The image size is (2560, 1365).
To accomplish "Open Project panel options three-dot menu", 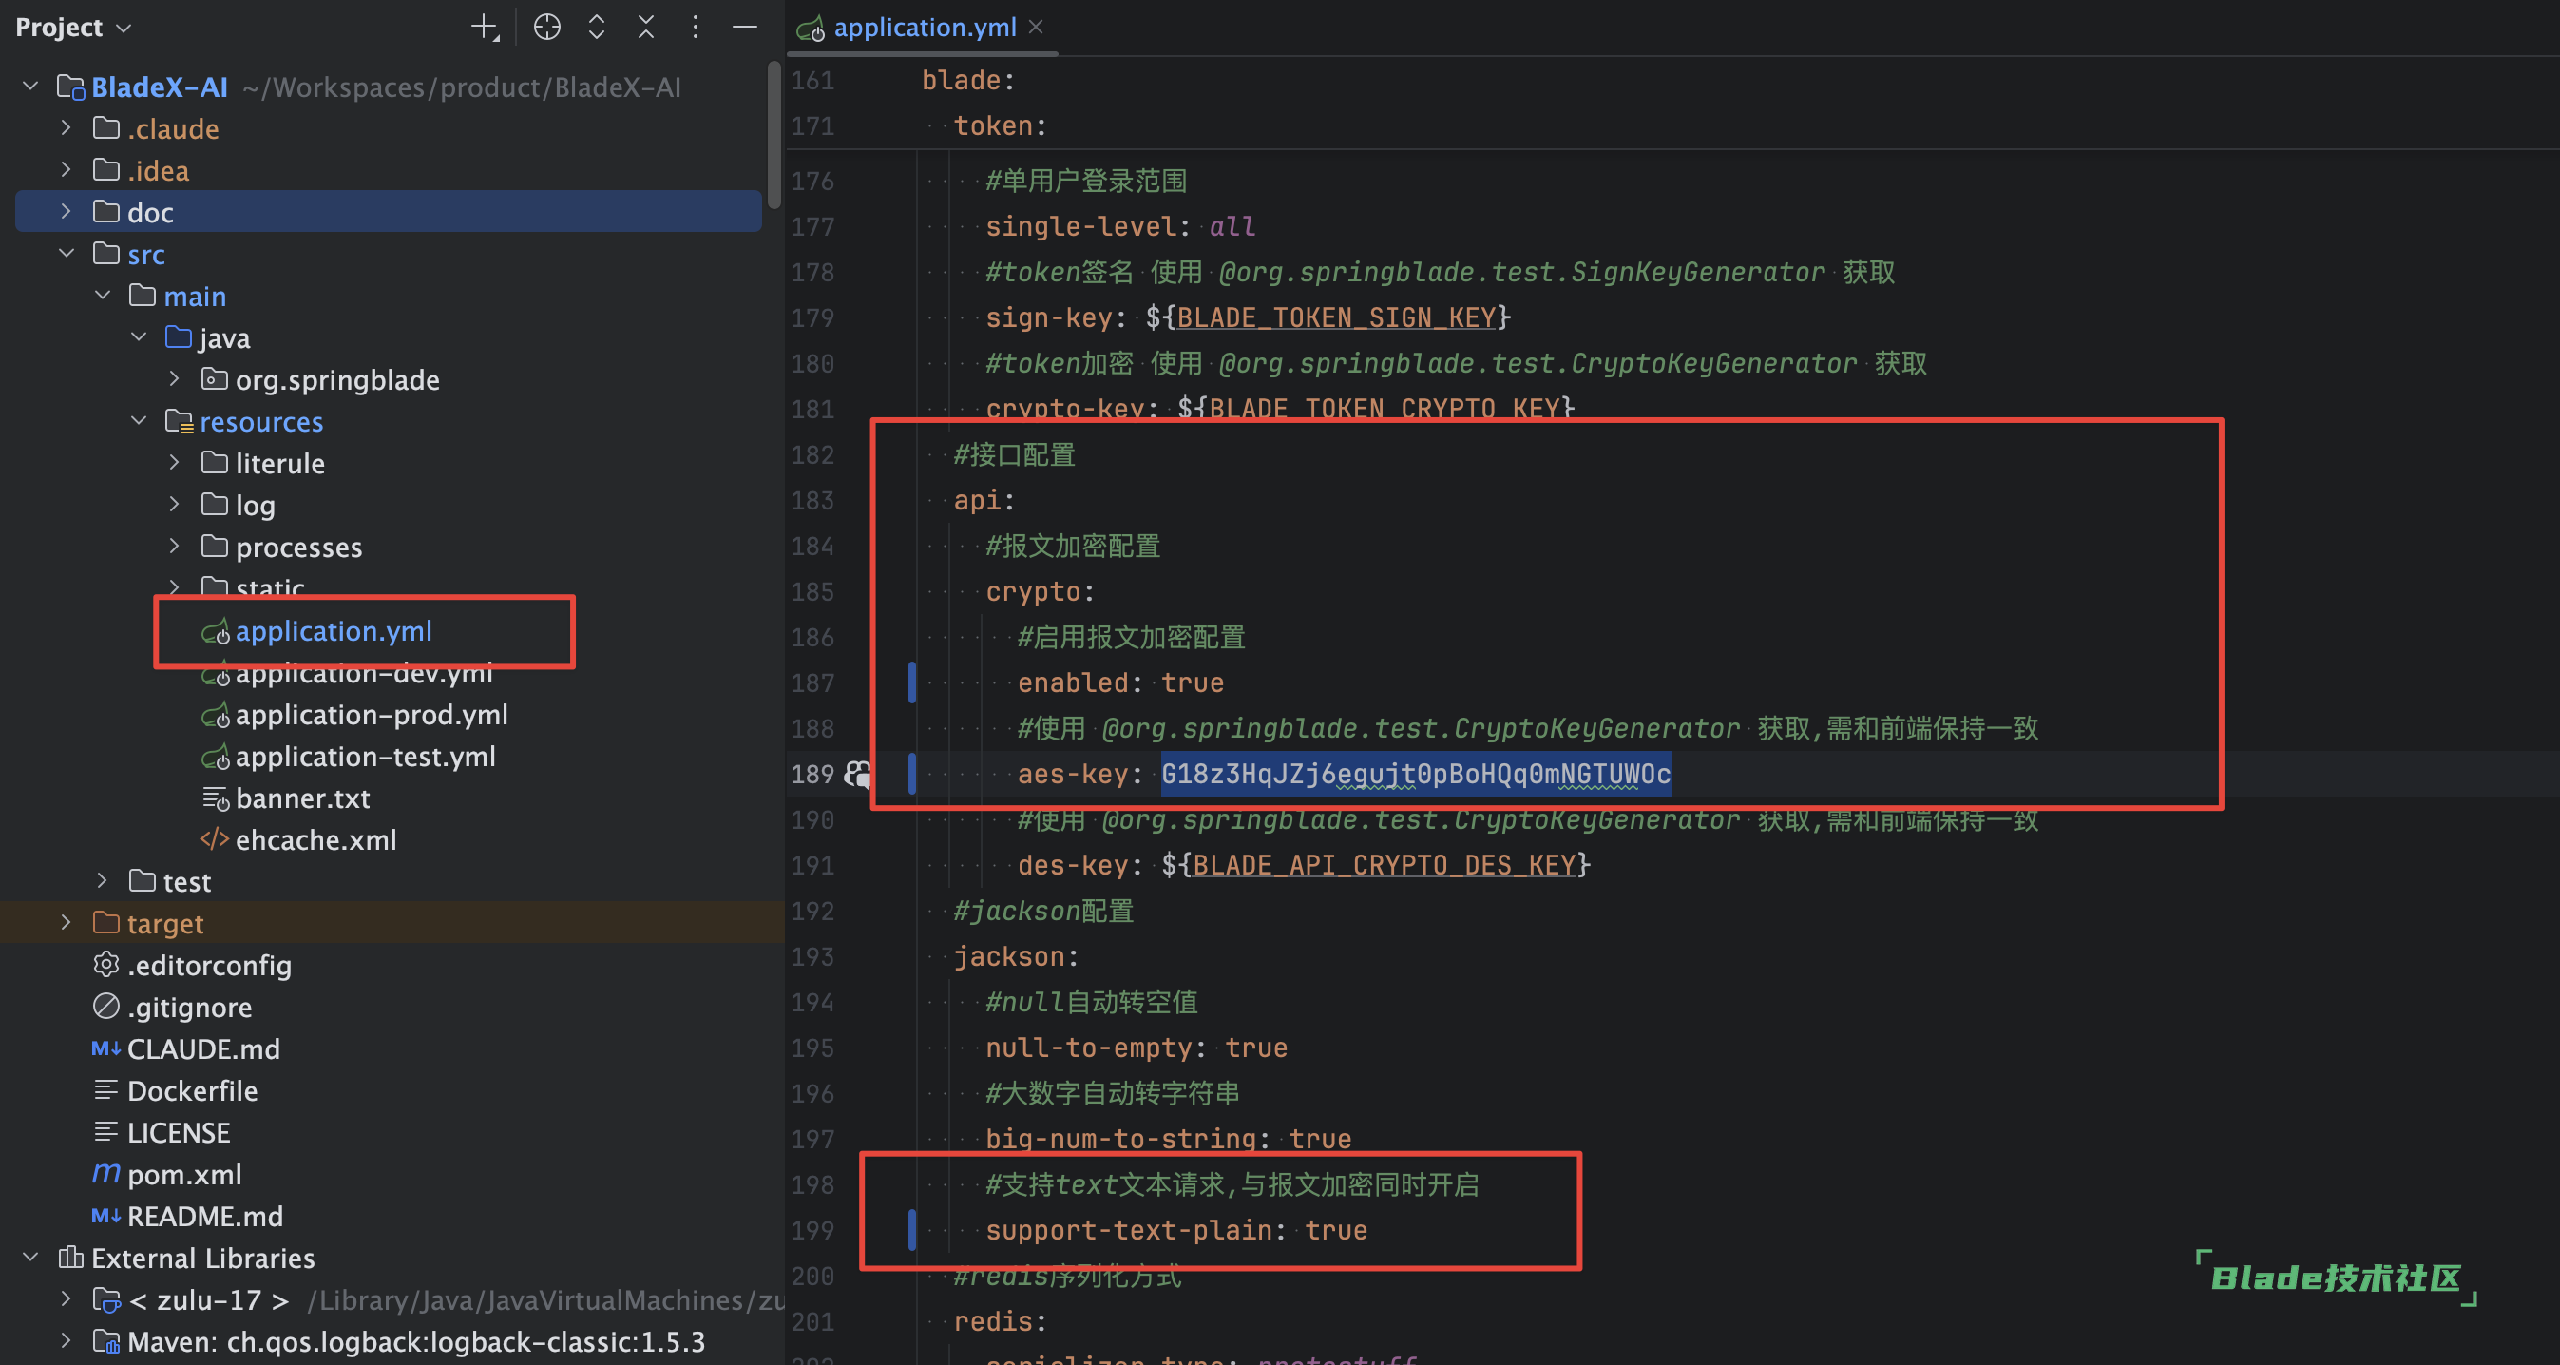I will point(696,27).
